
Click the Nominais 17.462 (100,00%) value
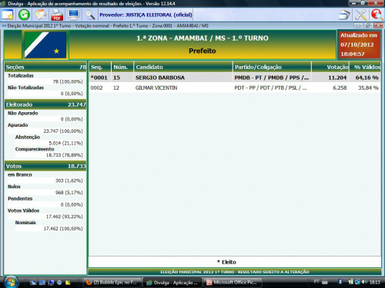[63, 229]
